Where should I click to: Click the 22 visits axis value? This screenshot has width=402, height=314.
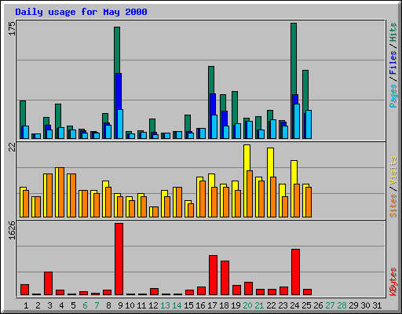[12, 148]
